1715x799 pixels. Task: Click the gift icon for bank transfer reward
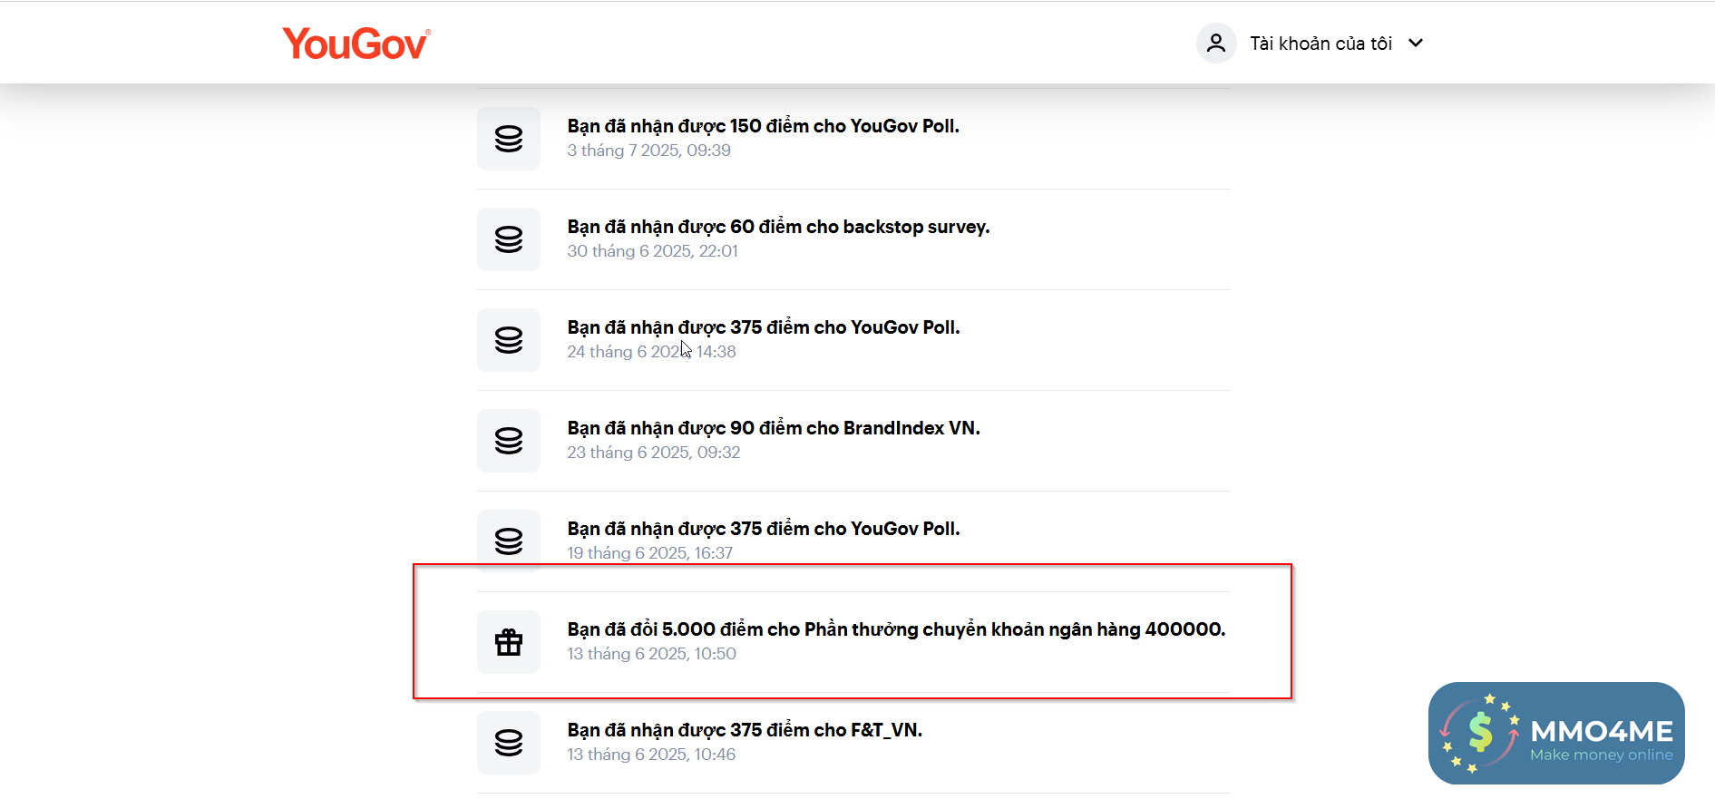tap(509, 642)
